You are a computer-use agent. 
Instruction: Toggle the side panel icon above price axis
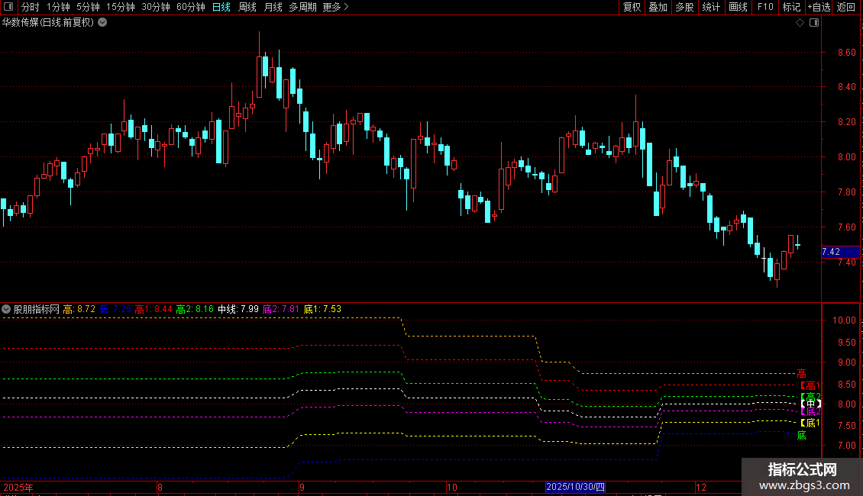coord(814,23)
